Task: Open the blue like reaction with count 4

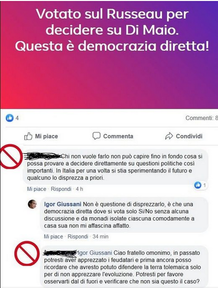Action: click(x=12, y=118)
